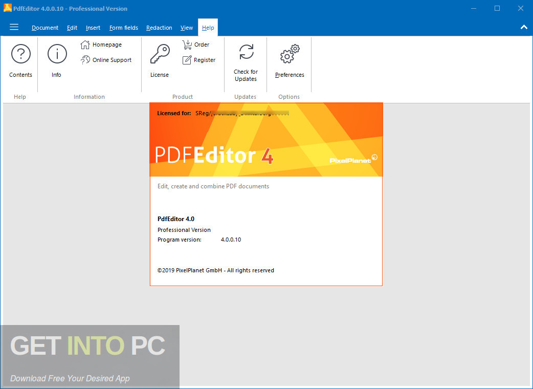Open the Edit menu
533x389 pixels.
(72, 28)
